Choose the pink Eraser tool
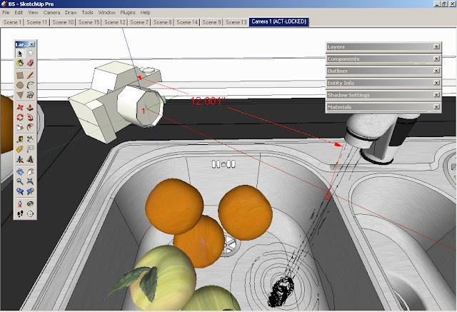Image resolution: width=457 pixels, height=312 pixels. [x=30, y=63]
